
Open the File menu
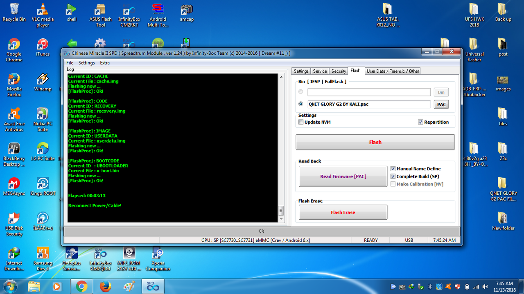(x=70, y=63)
